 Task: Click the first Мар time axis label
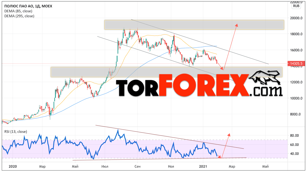click(42, 166)
